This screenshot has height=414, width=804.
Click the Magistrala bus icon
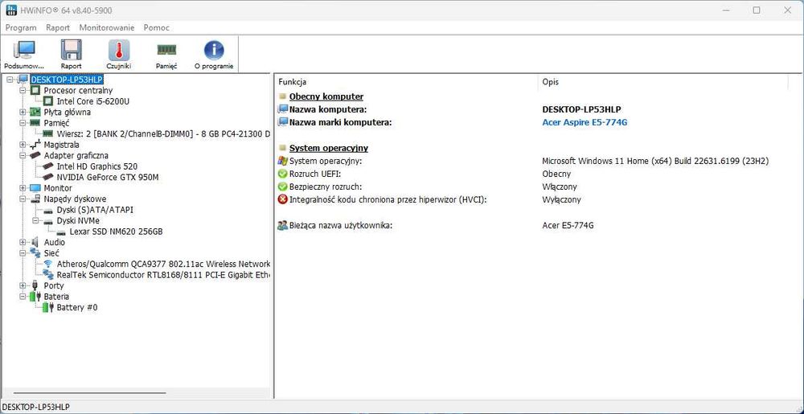pos(35,145)
